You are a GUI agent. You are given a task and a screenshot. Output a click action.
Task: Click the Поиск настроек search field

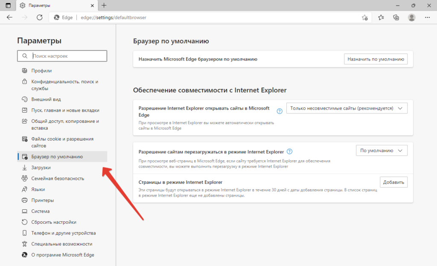62,56
